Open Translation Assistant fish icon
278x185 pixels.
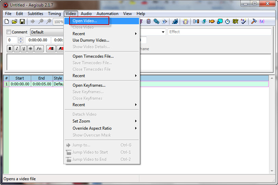pyautogui.click(x=212, y=22)
